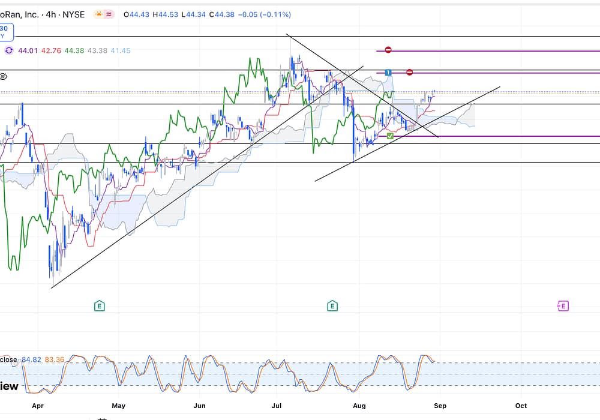600x420 pixels.
Task: Click the Ichimoku value 44.01 in legend
Action: (27, 51)
